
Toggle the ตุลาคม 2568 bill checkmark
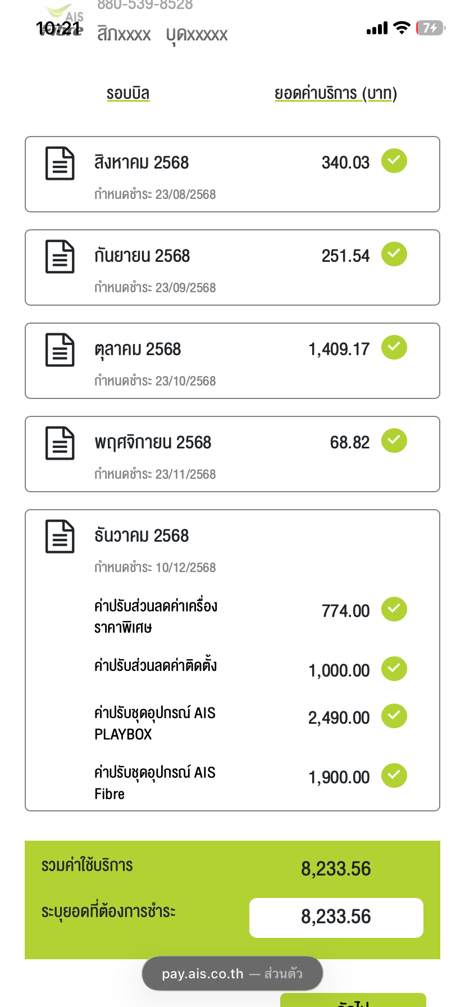394,347
